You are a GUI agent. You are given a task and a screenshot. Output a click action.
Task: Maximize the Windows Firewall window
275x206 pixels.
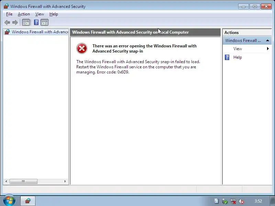click(255, 7)
